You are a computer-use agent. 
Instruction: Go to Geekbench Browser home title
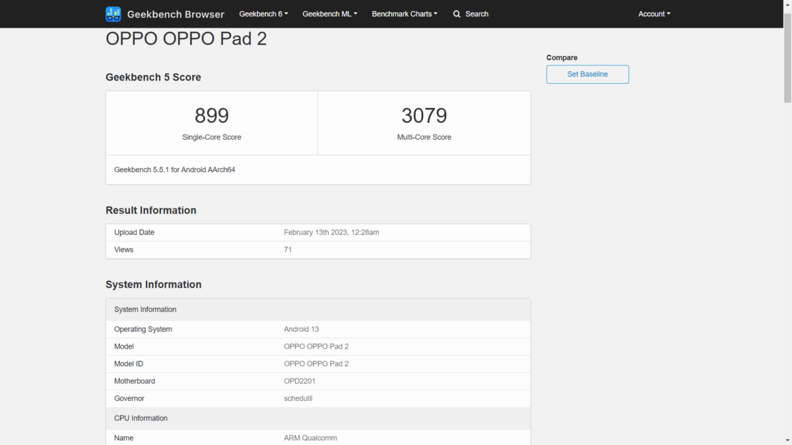click(176, 14)
